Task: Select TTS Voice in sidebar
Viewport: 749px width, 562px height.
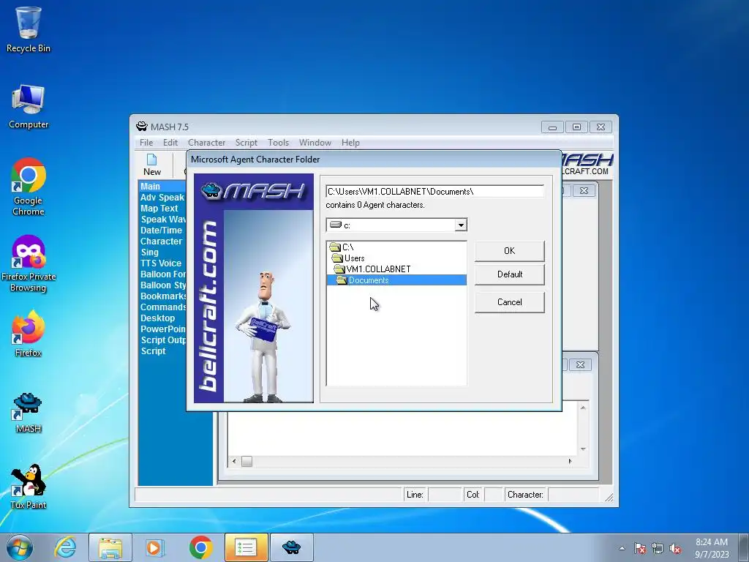Action: pos(160,263)
